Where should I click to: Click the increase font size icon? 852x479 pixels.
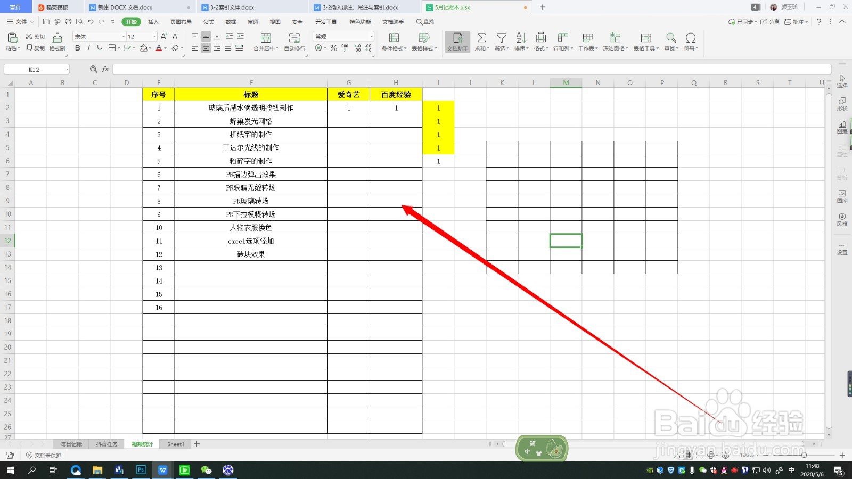coord(164,37)
